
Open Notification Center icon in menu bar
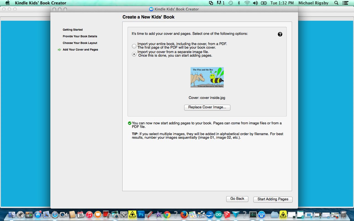pyautogui.click(x=345, y=3)
